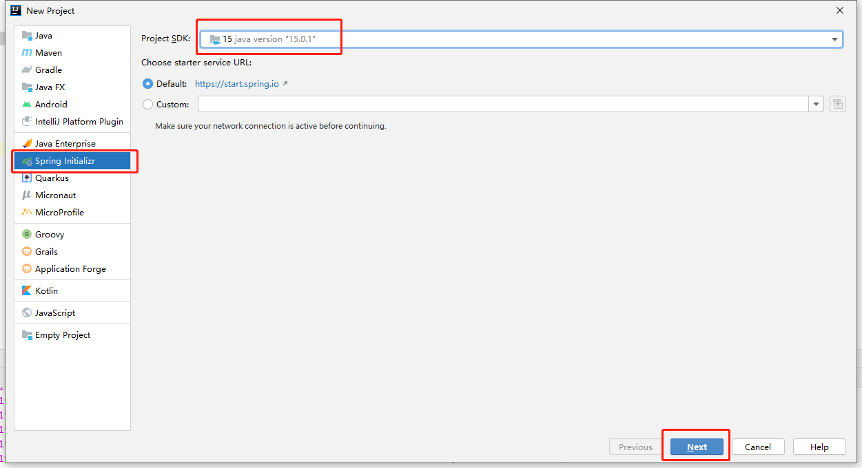The height and width of the screenshot is (468, 862).
Task: Click the Android robot icon
Action: 27,105
